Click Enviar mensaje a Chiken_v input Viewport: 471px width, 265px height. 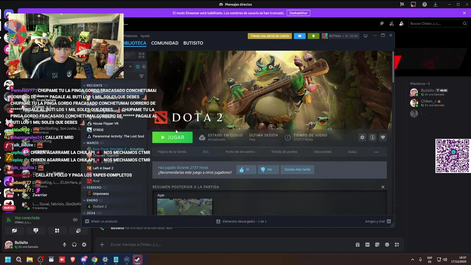click(x=228, y=244)
